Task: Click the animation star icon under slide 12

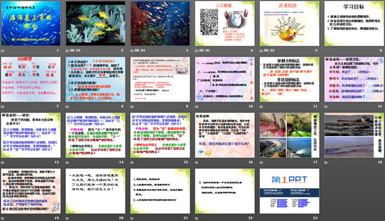Action: tap(326, 107)
